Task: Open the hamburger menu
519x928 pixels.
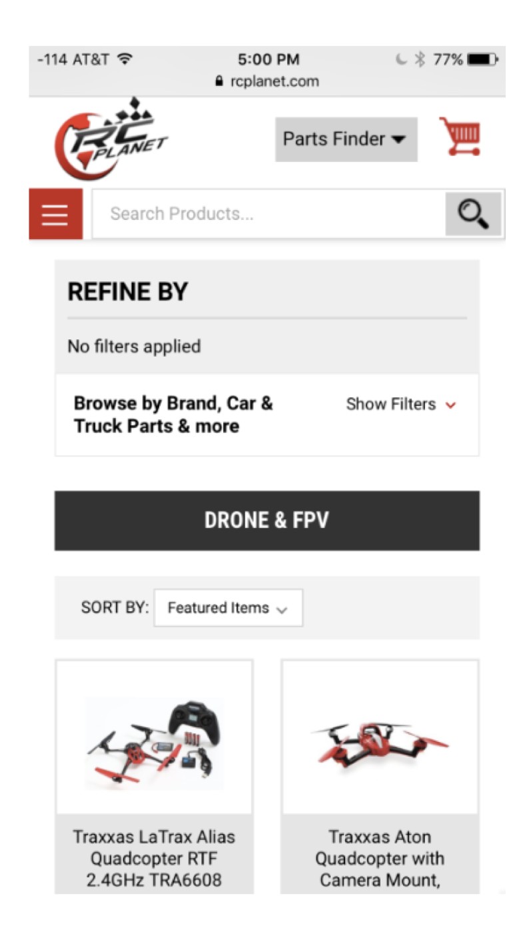Action: (55, 214)
